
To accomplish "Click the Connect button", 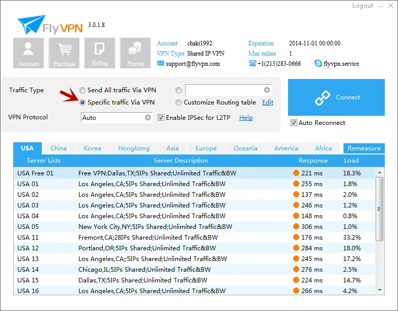I will pyautogui.click(x=336, y=97).
